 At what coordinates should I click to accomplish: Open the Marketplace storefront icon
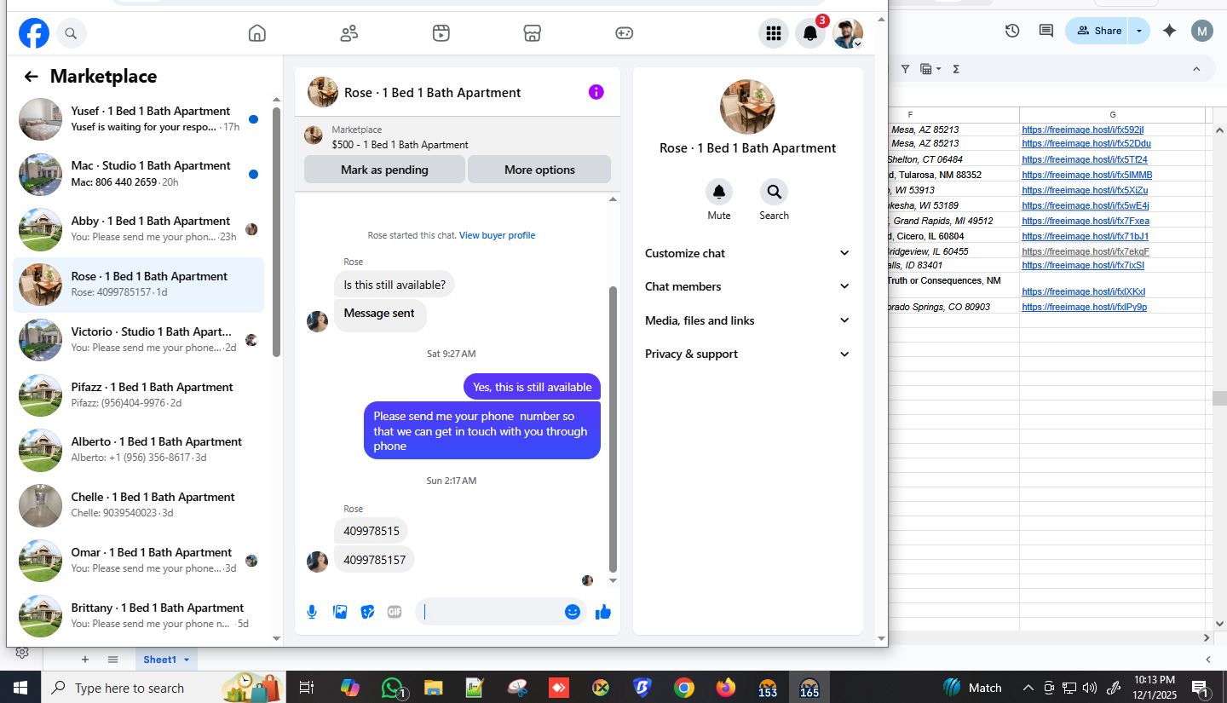pyautogui.click(x=533, y=33)
